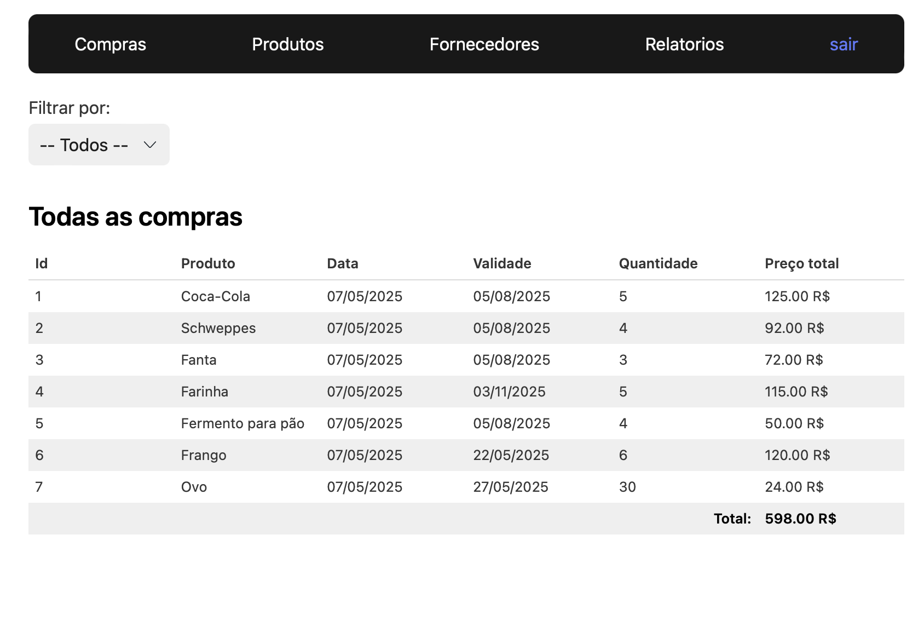Viewport: 924px width, 621px height.
Task: Go to the Produtos page
Action: point(287,44)
